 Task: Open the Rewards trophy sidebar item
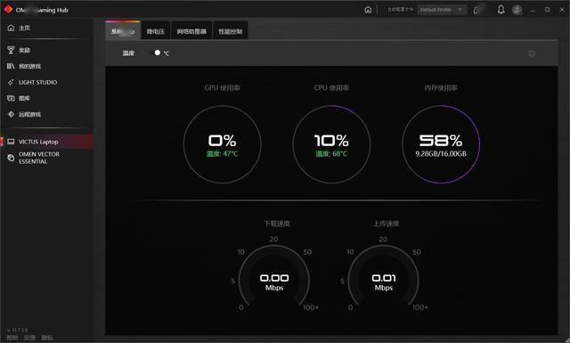pyautogui.click(x=19, y=50)
